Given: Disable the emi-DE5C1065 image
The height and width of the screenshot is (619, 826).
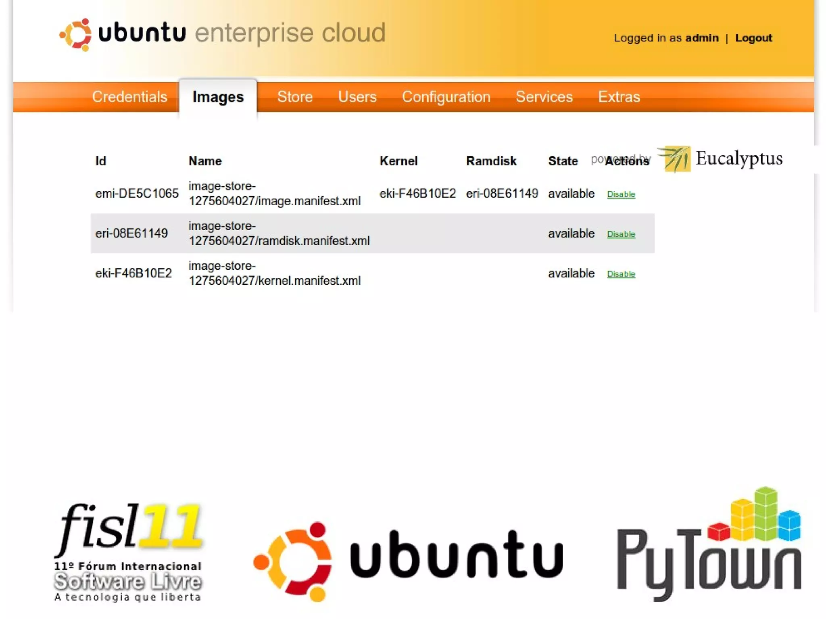Looking at the screenshot, I should point(621,194).
